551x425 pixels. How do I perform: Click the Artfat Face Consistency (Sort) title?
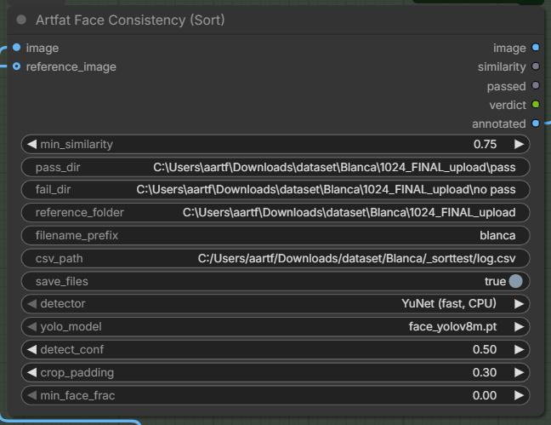[x=130, y=20]
